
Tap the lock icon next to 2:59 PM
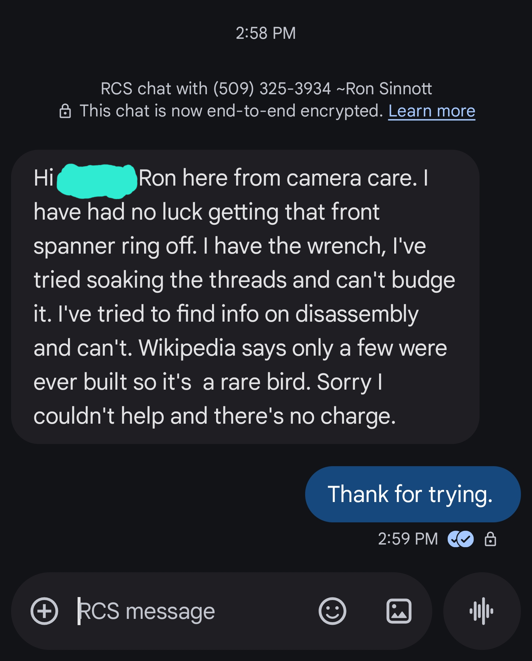click(x=490, y=539)
